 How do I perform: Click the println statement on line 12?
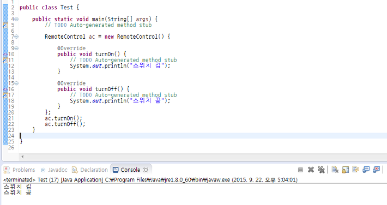[x=120, y=66]
